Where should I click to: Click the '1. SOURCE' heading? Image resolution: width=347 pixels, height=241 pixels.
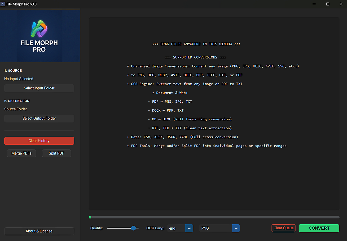click(x=13, y=71)
